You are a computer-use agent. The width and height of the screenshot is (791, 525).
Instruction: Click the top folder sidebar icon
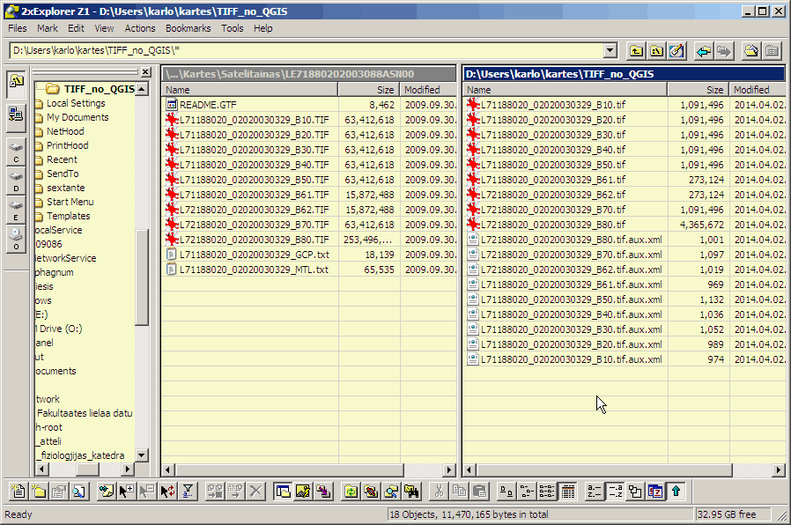pos(16,83)
